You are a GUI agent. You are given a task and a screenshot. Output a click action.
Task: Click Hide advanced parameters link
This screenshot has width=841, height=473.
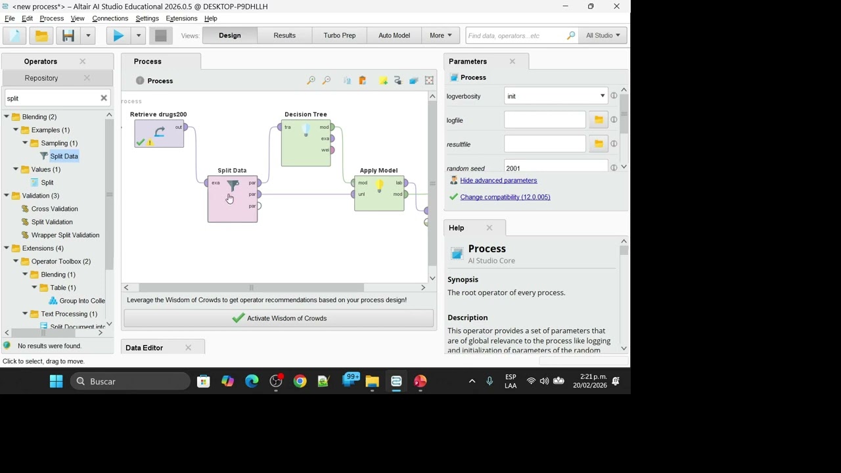(499, 181)
